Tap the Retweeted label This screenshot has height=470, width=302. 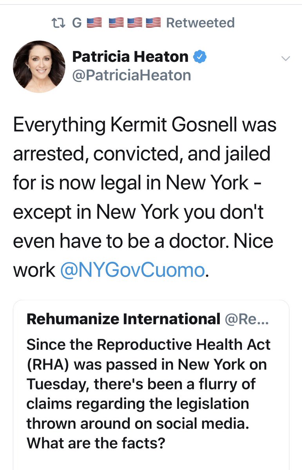click(x=200, y=23)
